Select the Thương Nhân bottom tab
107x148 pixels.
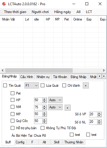point(74,142)
